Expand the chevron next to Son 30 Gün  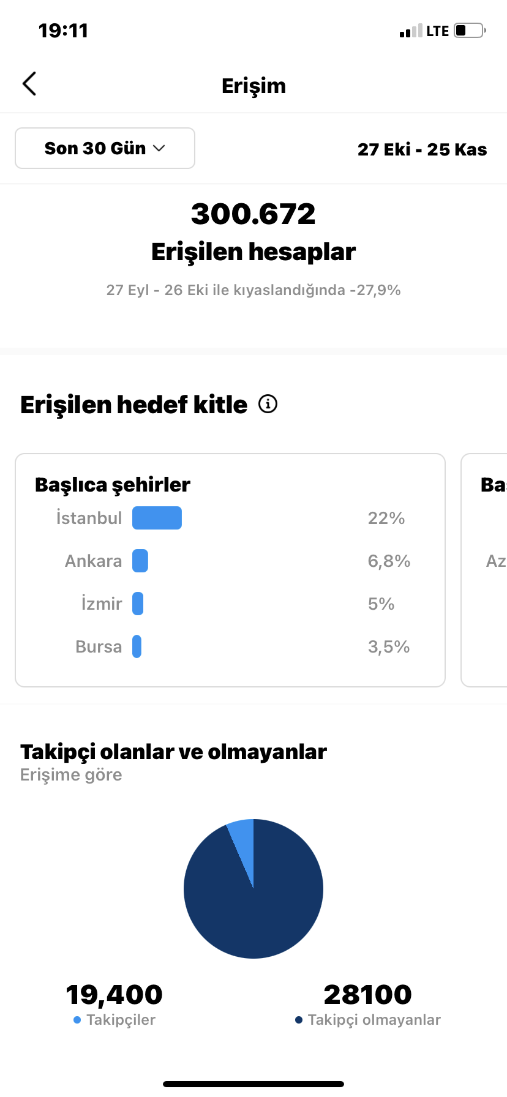coord(159,148)
